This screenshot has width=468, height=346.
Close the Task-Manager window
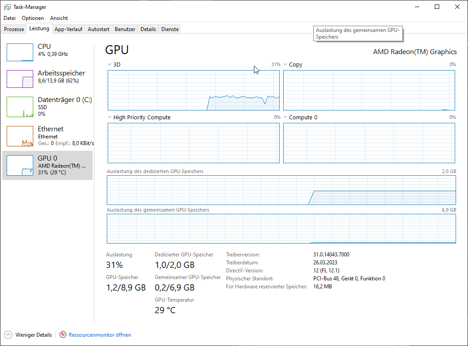point(457,7)
